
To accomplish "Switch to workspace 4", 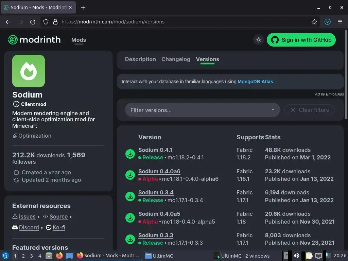I will [x=39, y=256].
